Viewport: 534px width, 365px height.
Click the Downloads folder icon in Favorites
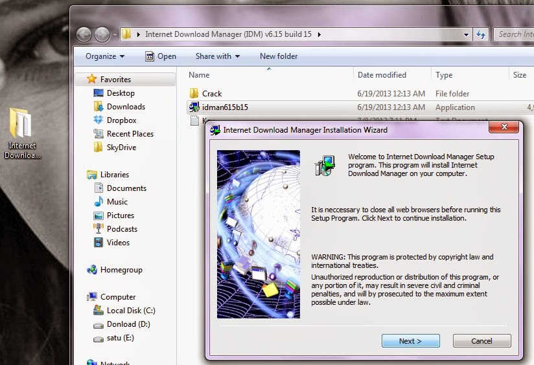(x=99, y=106)
